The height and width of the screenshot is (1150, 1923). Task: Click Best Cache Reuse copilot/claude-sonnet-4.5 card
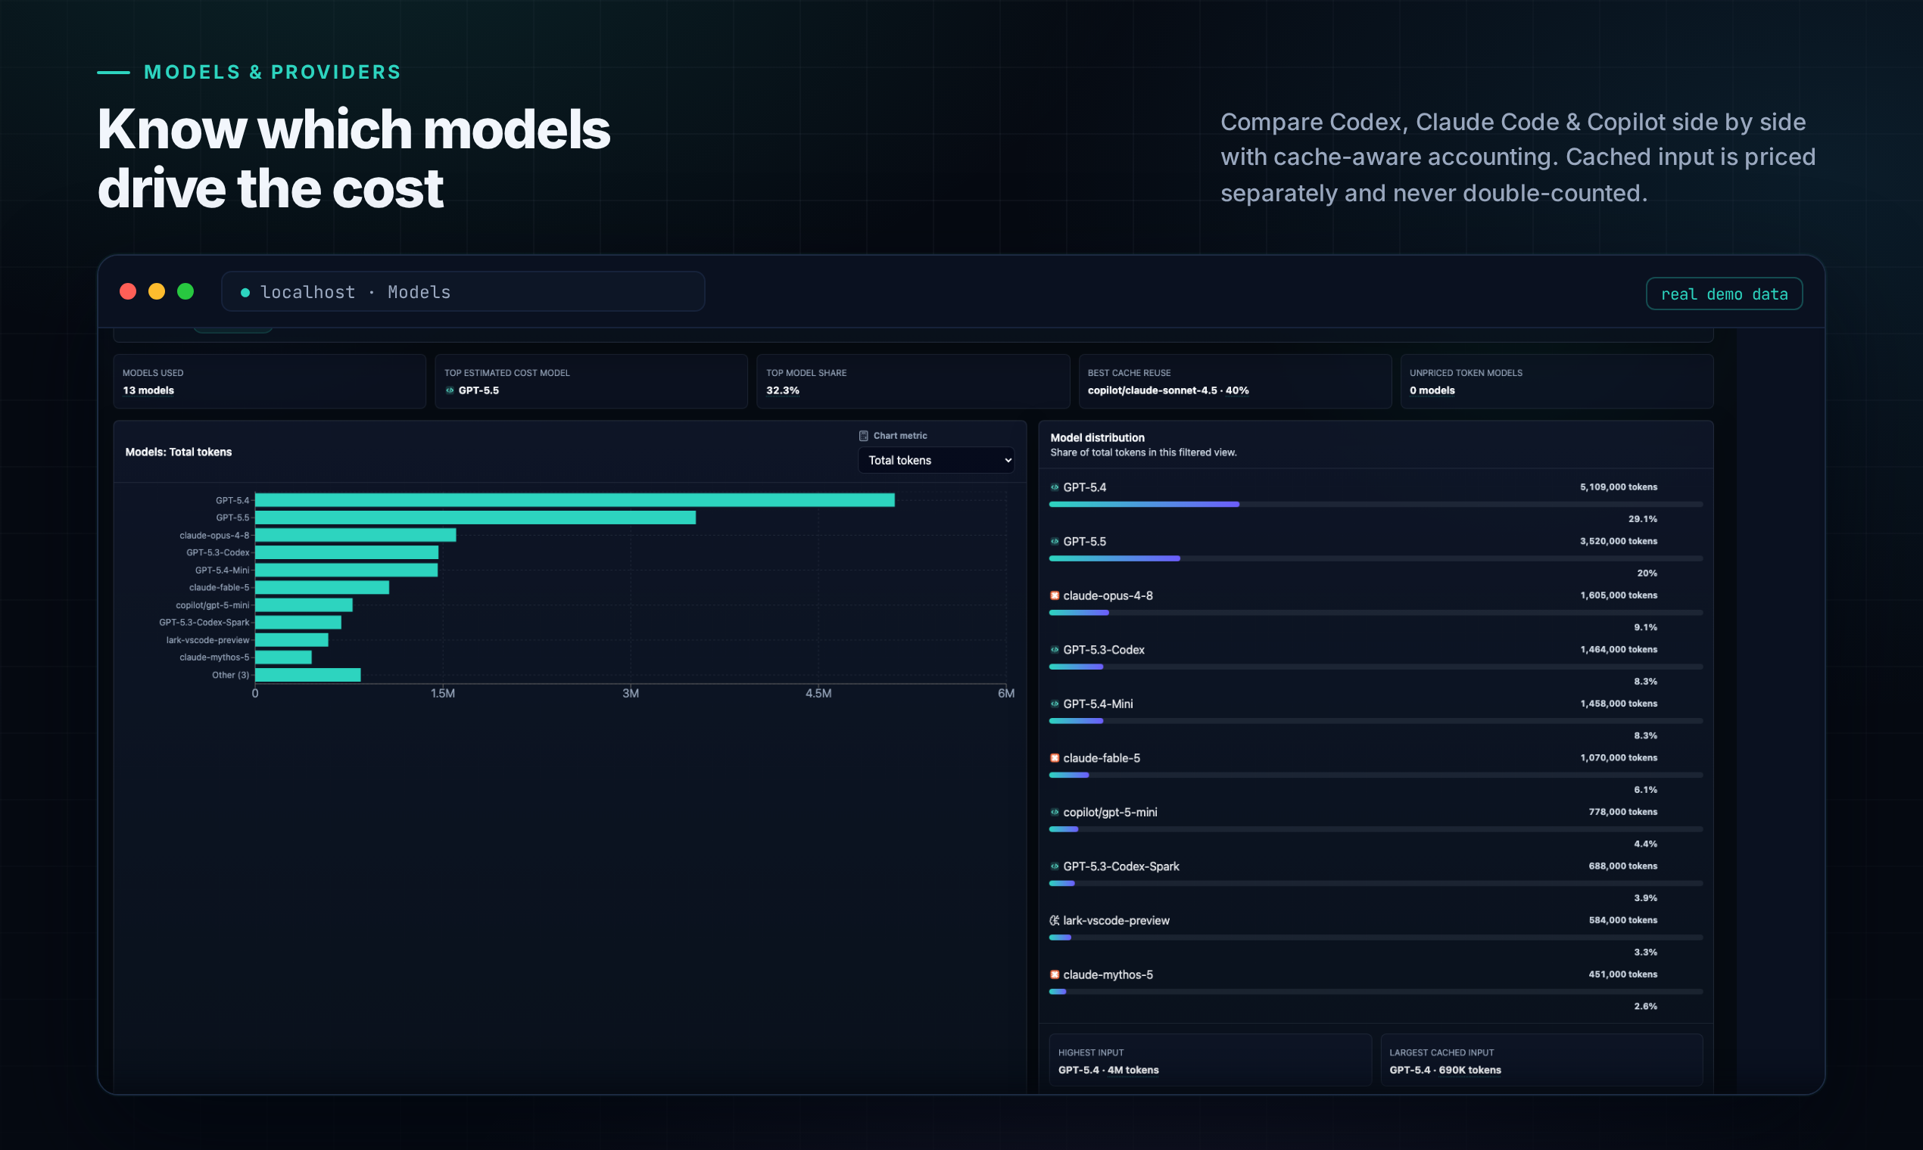[x=1235, y=381]
